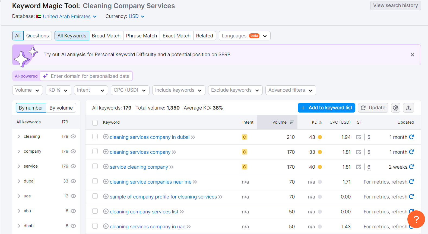The width and height of the screenshot is (428, 234).
Task: Close the AI analysis banner
Action: (x=413, y=55)
